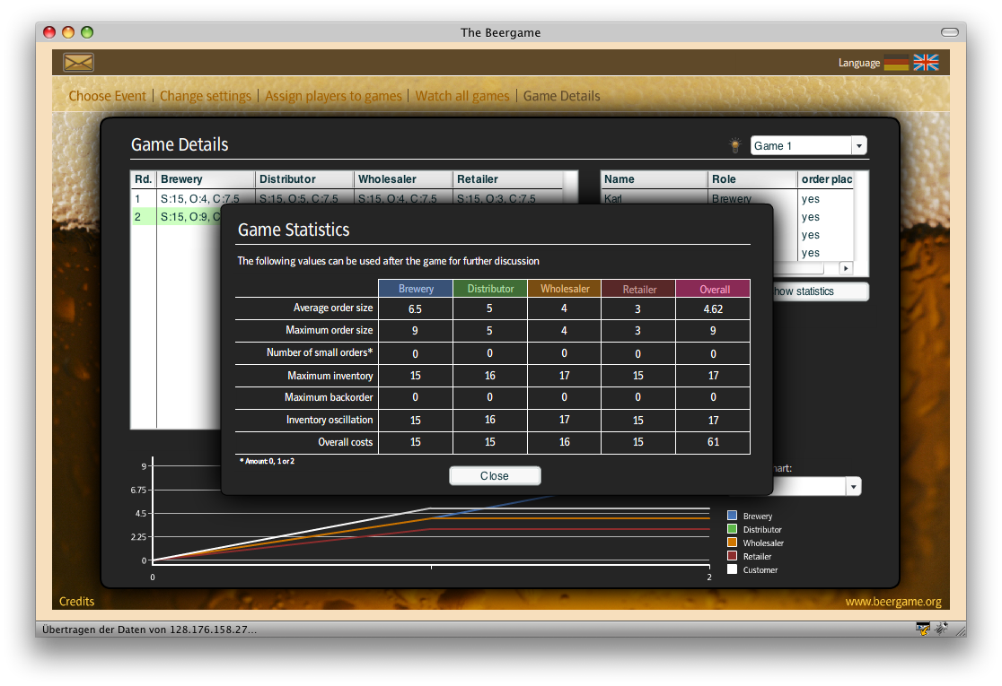1002x686 pixels.
Task: Select the Brewery statistics column header
Action: tap(416, 289)
